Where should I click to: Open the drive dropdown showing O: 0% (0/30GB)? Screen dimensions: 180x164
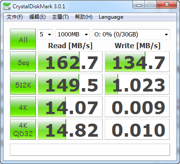131,34
